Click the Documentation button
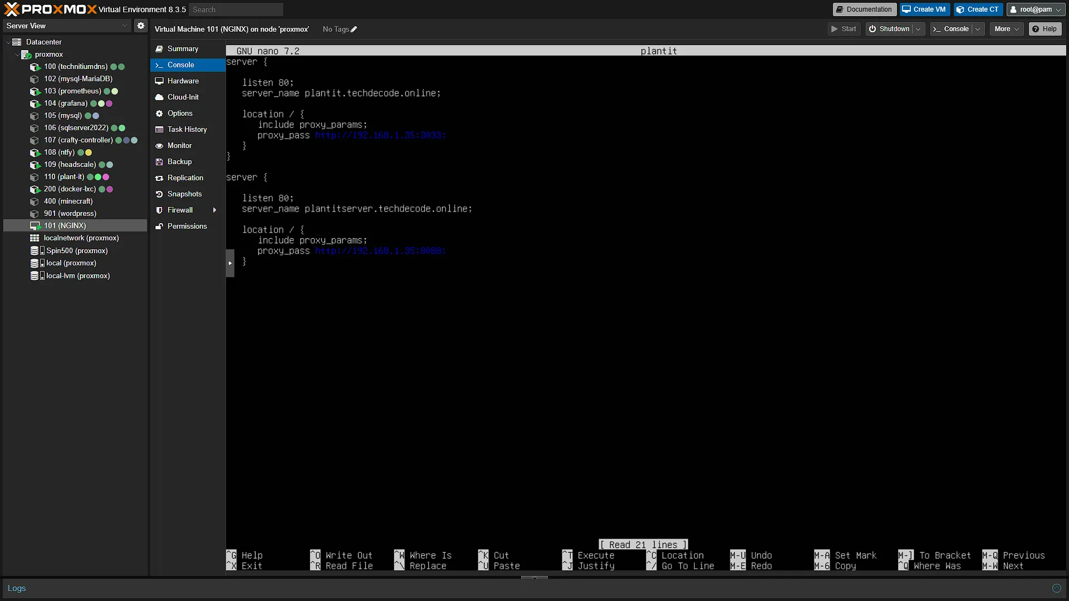1069x601 pixels. (x=864, y=9)
